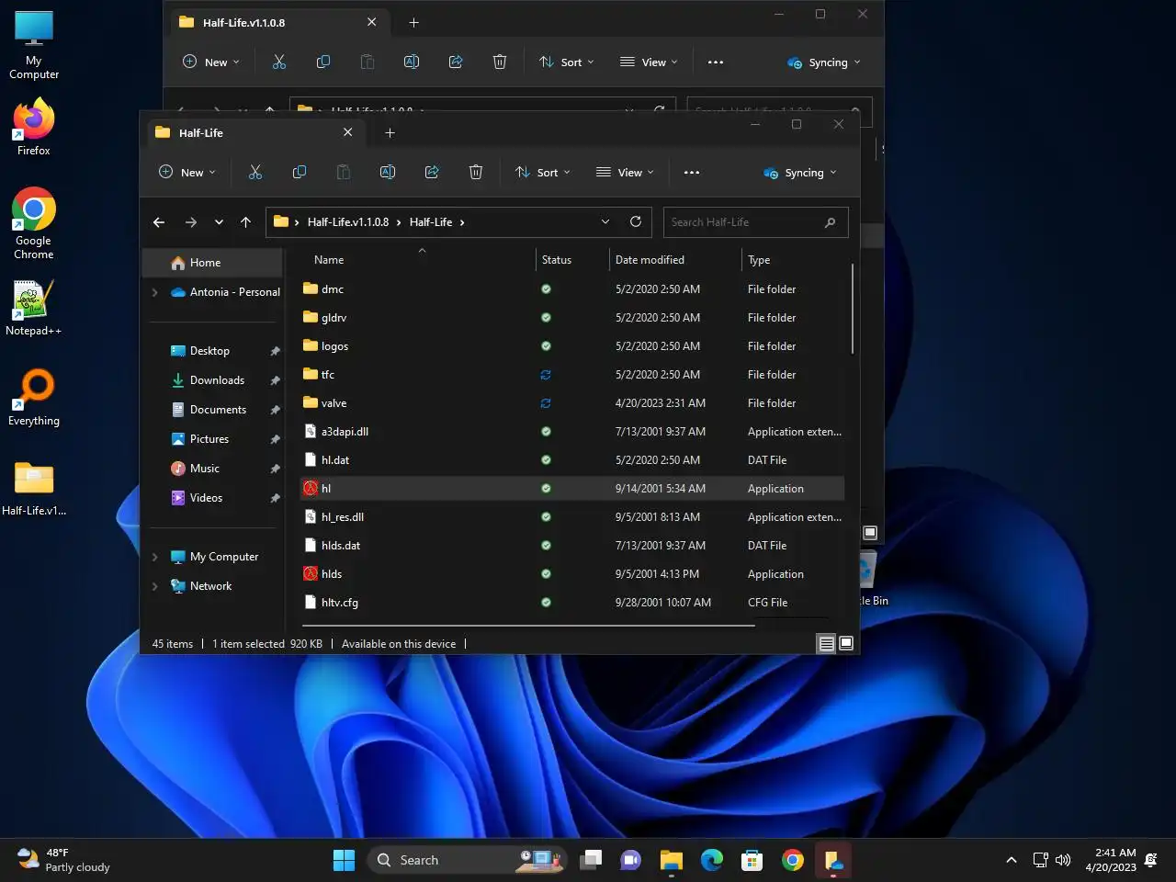Sort by Type column header

(x=759, y=260)
